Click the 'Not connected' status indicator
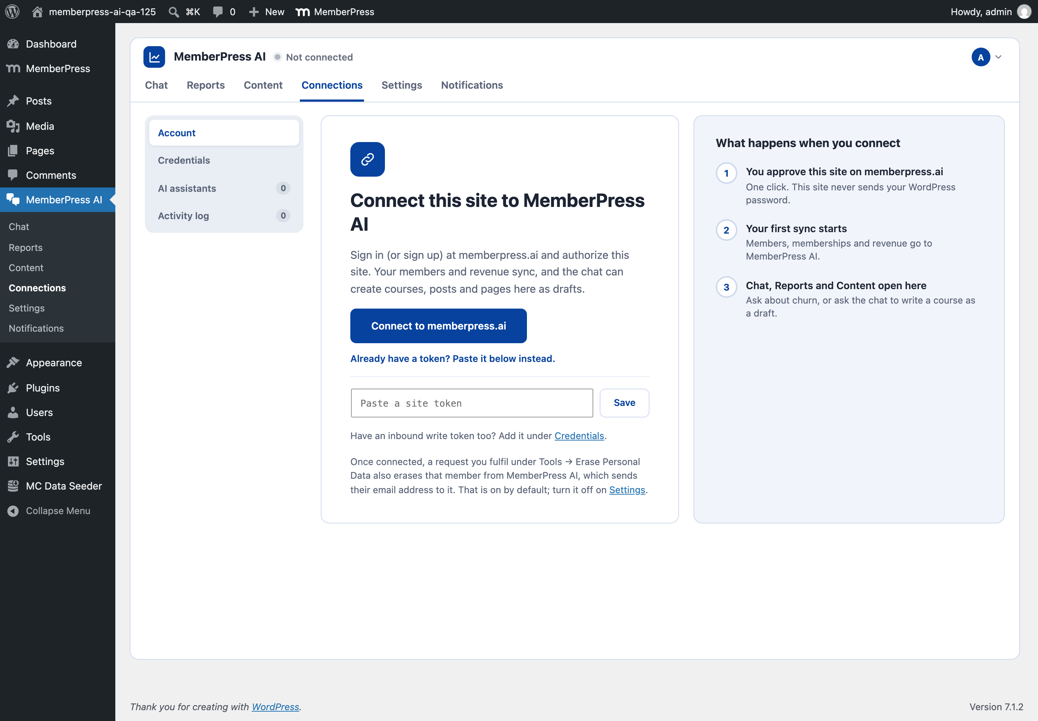This screenshot has height=721, width=1038. coord(314,57)
